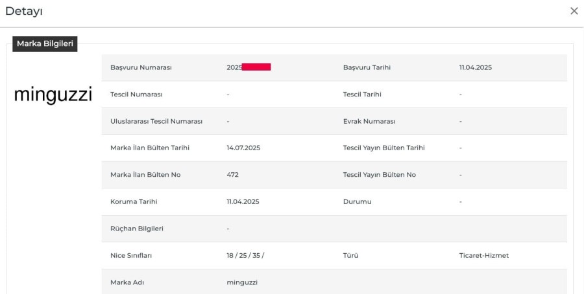This screenshot has width=584, height=294.
Task: Select the Rüçhan Bilgileri label
Action: coord(136,229)
